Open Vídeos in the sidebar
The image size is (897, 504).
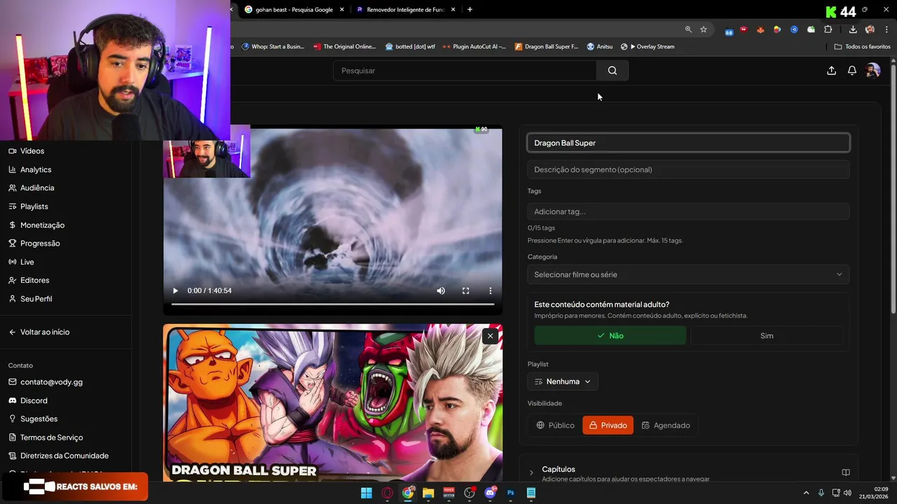point(27,151)
